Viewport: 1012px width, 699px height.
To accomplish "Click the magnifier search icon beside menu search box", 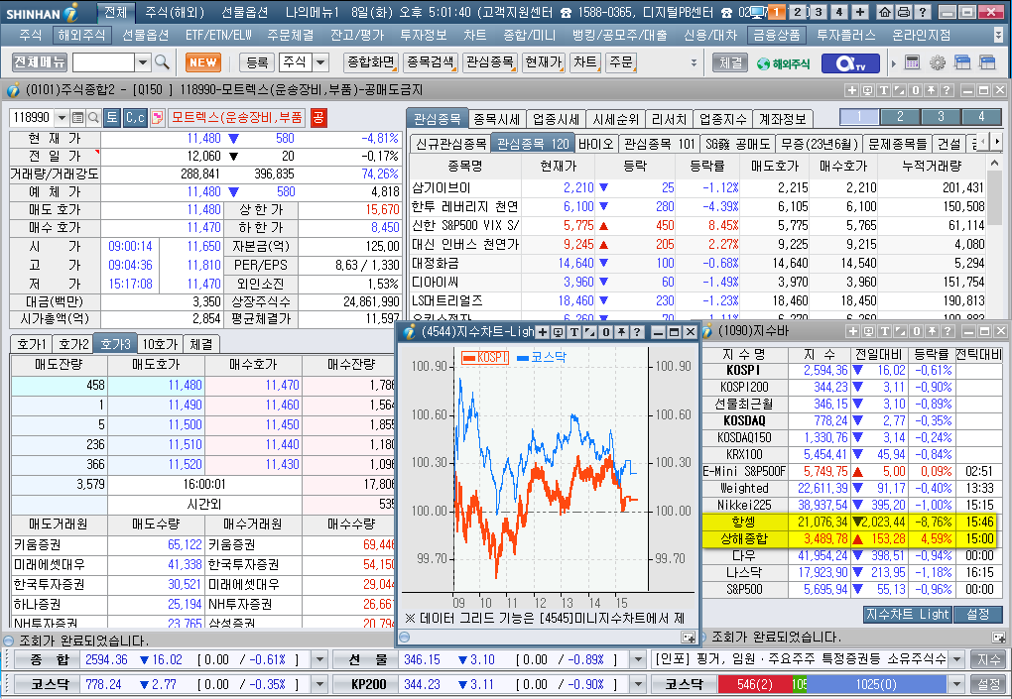I will coord(162,61).
